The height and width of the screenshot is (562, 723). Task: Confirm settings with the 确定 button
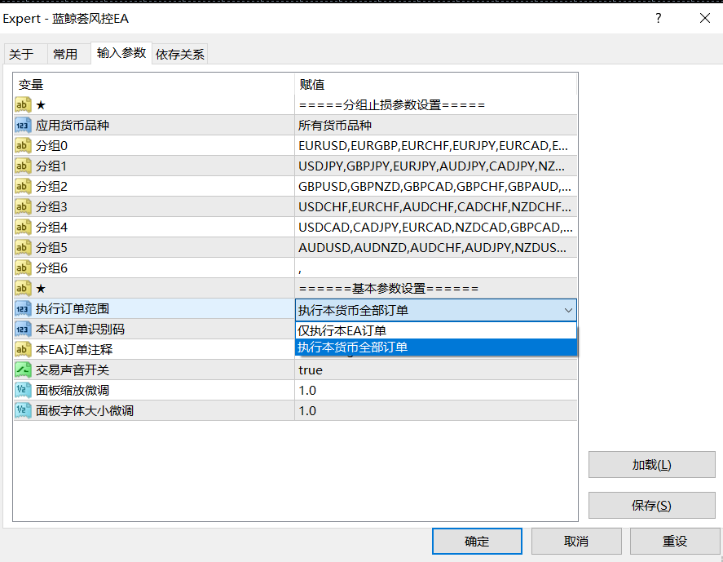477,541
